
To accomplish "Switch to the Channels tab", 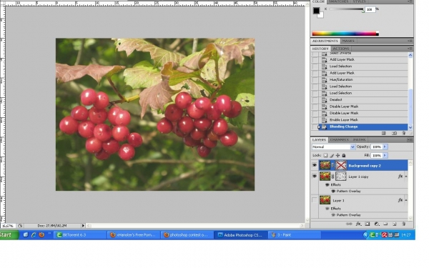I will click(339, 140).
